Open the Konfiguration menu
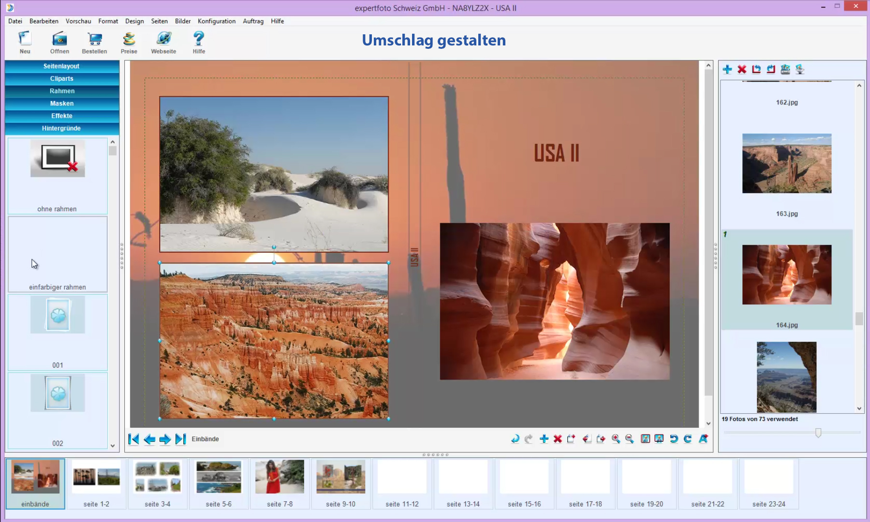 pyautogui.click(x=217, y=21)
